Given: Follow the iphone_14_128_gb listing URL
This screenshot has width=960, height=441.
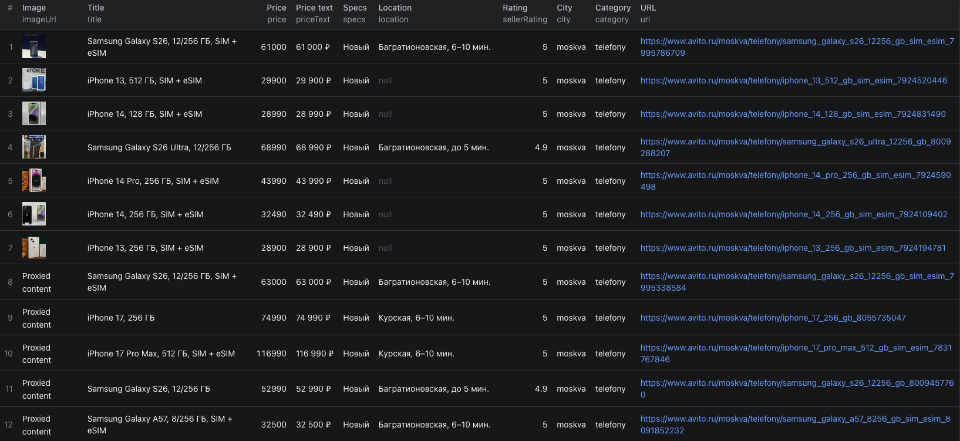Looking at the screenshot, I should (793, 114).
